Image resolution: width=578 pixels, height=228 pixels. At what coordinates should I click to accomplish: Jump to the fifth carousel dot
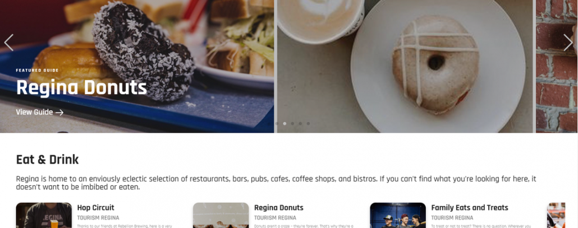300,124
